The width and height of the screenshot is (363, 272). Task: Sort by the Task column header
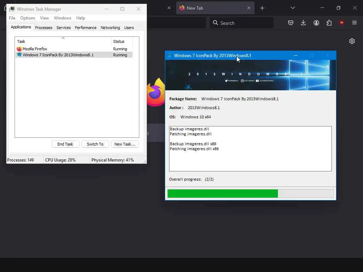63,41
